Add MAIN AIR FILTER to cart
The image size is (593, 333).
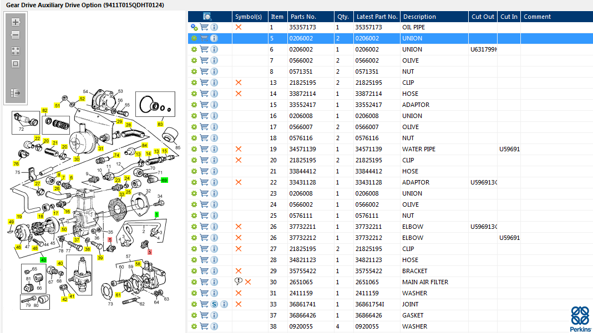tap(204, 282)
